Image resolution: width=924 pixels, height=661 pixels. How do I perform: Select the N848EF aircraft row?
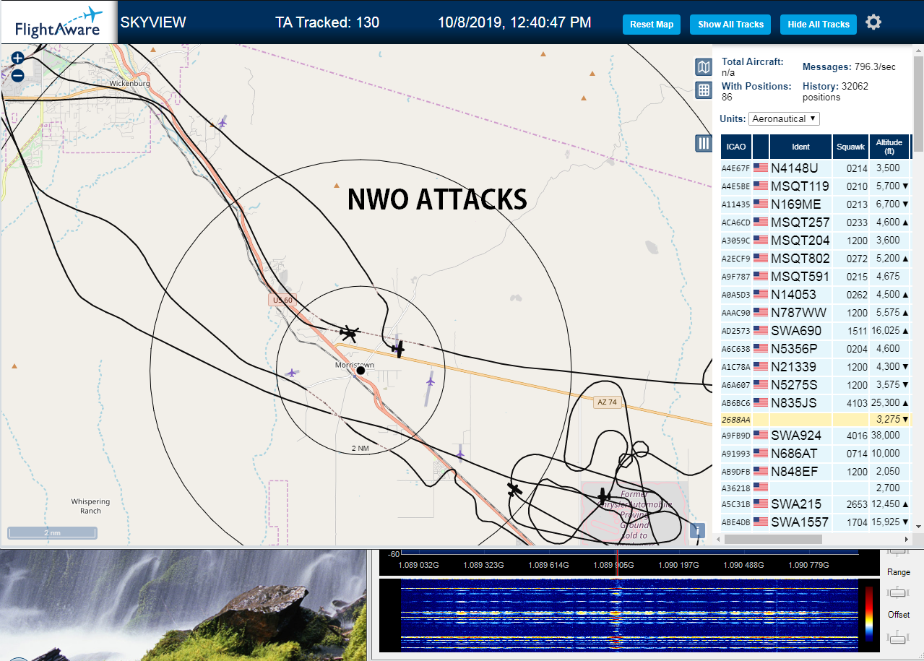(x=816, y=471)
